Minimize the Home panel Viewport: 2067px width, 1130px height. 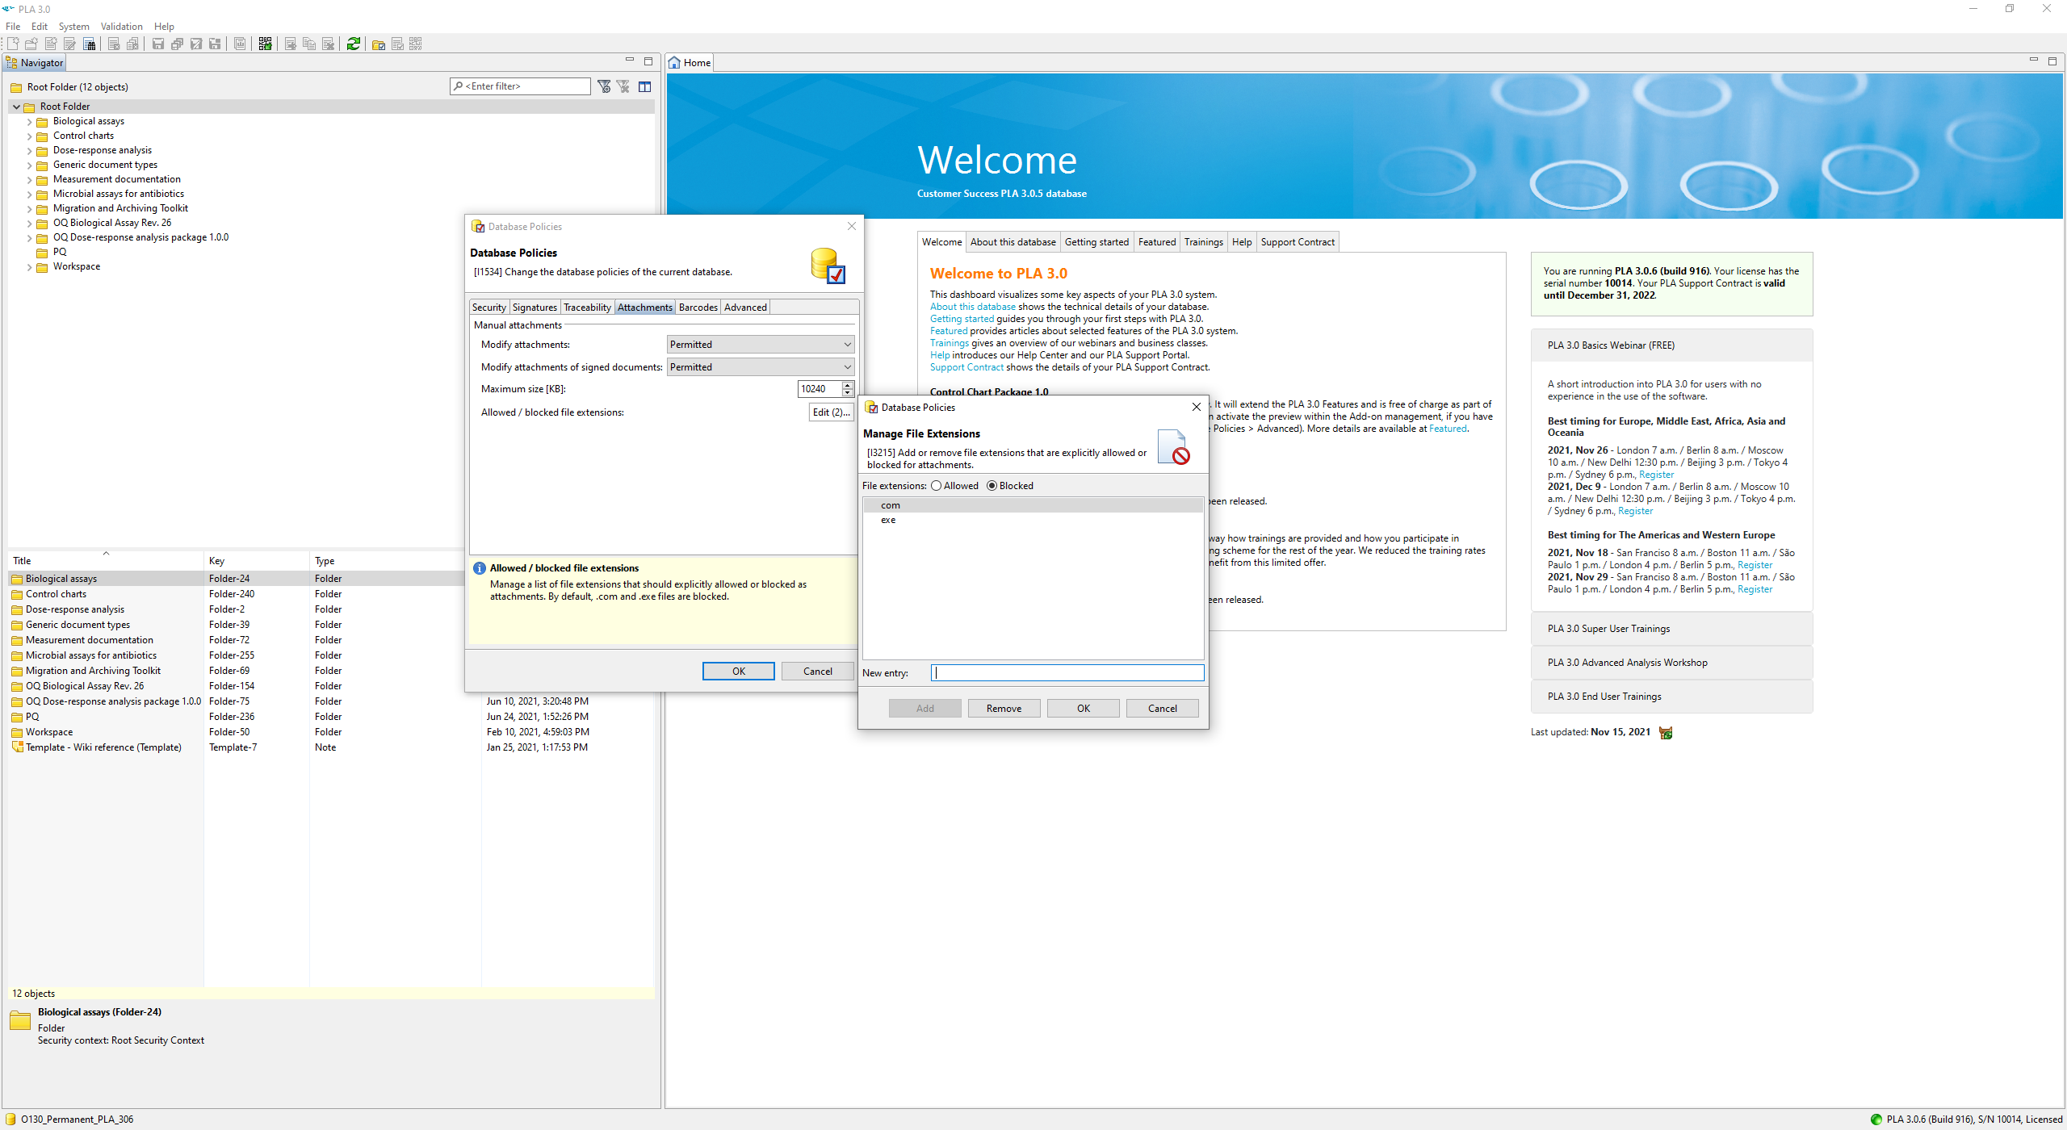[2034, 61]
